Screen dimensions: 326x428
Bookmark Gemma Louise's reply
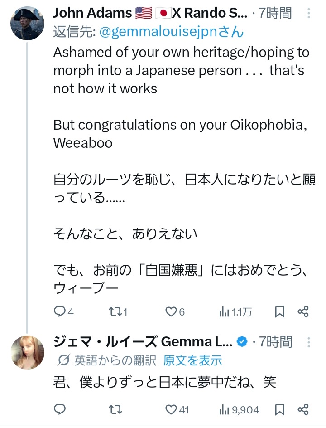pos(280,409)
